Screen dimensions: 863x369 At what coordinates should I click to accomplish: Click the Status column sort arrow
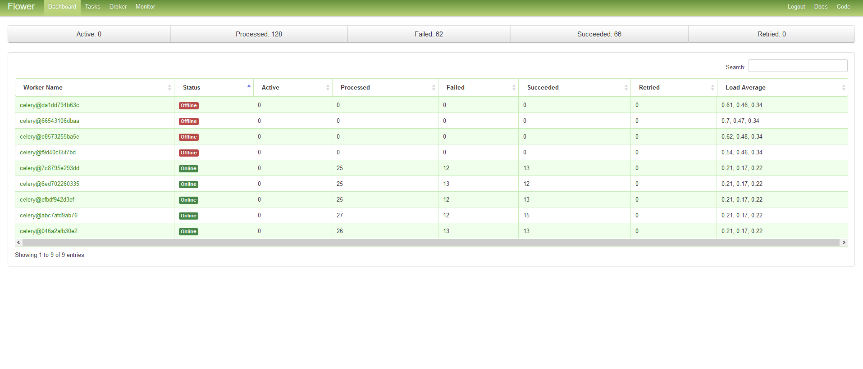click(249, 86)
